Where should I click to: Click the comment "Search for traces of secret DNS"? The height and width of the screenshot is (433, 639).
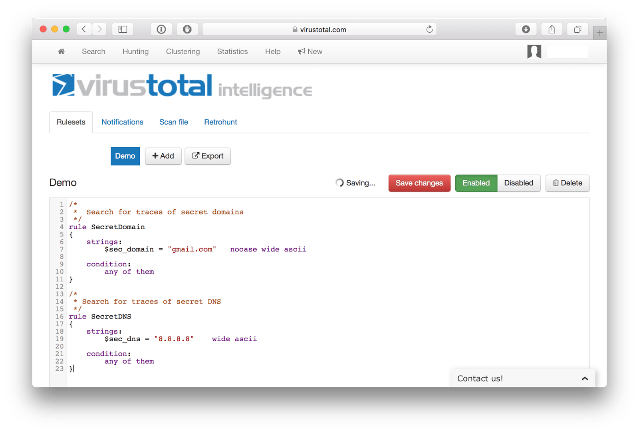click(x=151, y=302)
